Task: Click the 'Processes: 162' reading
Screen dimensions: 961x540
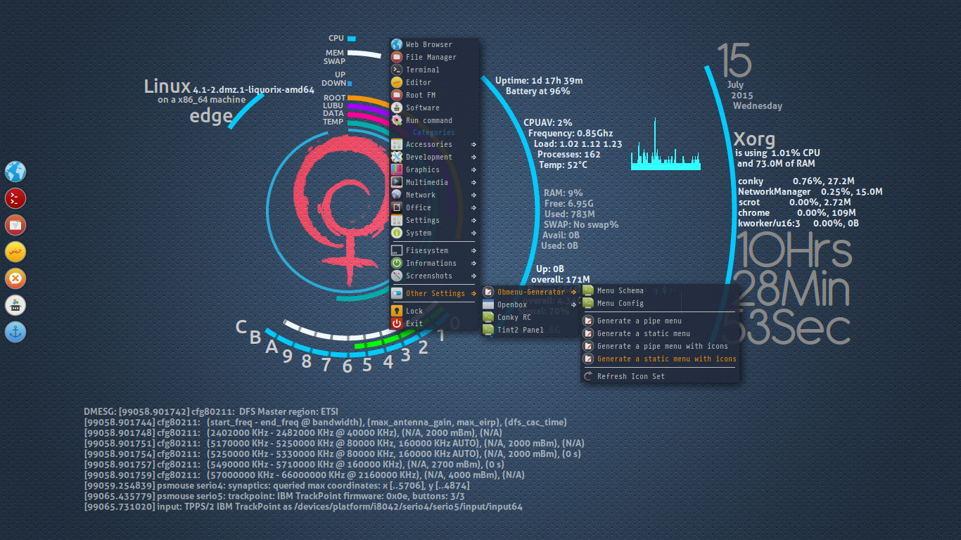Action: (569, 155)
